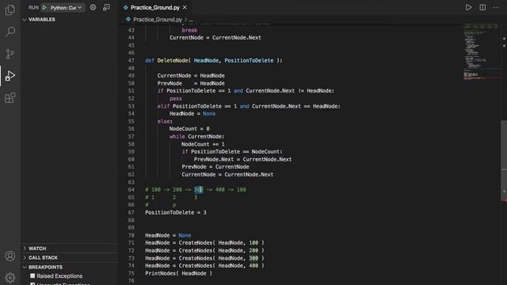Collapse the VARIABLES section
The height and width of the screenshot is (285, 507).
(x=69, y=19)
